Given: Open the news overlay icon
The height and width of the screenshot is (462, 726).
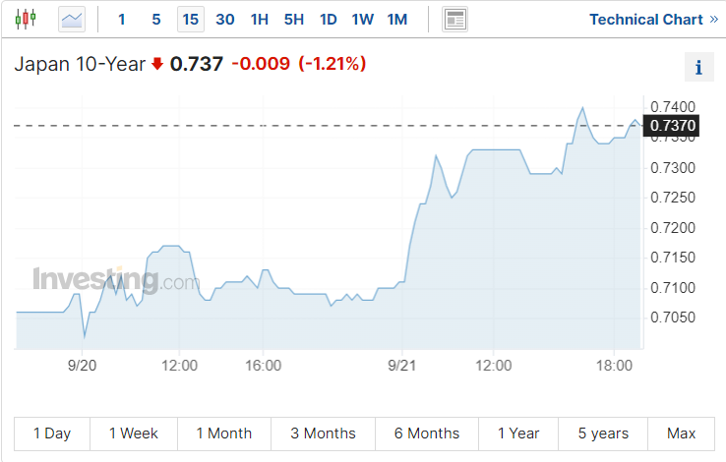Looking at the screenshot, I should pyautogui.click(x=455, y=19).
